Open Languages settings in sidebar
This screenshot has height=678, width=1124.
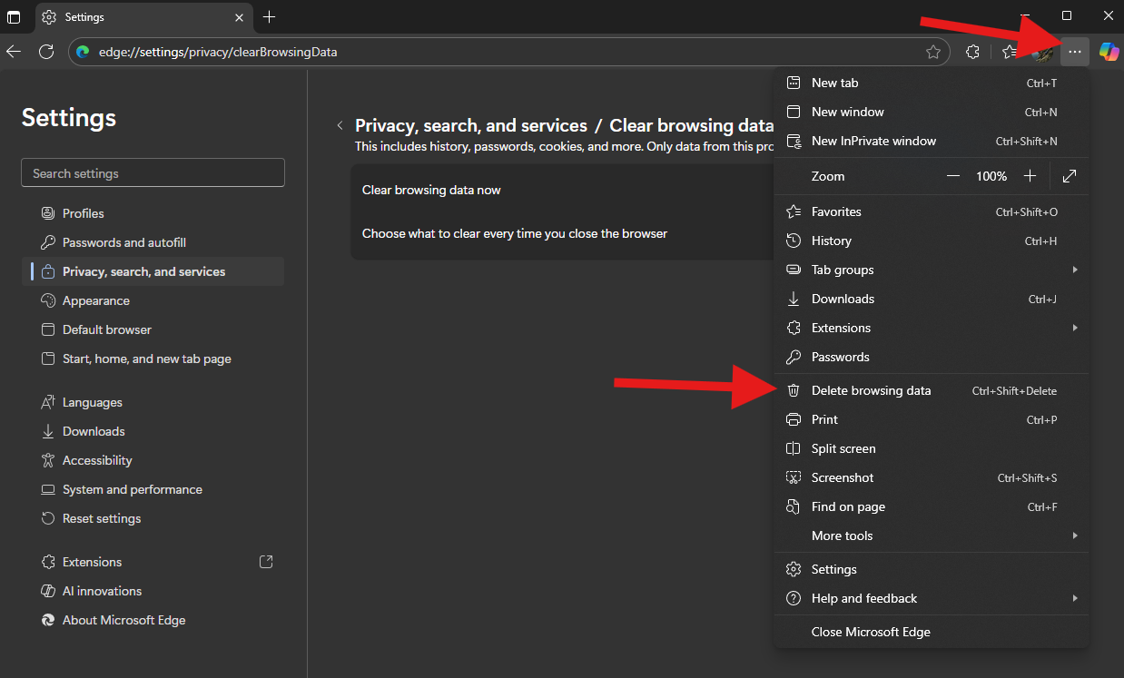pos(153,402)
